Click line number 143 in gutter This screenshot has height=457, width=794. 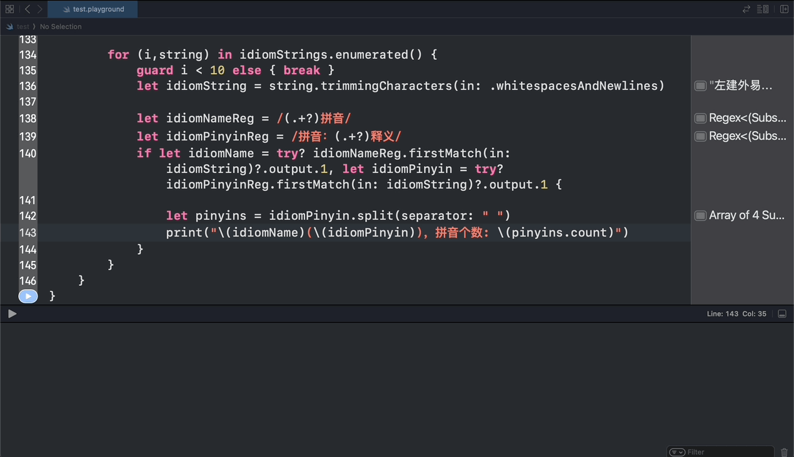28,233
